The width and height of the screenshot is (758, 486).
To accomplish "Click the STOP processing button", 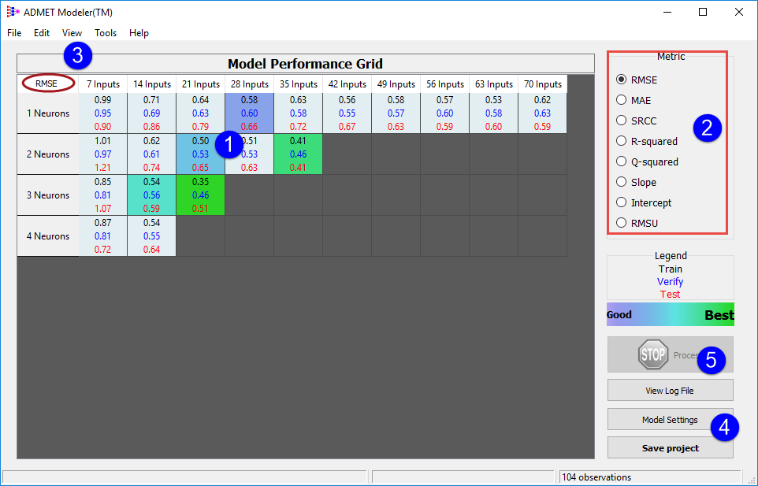I will coord(670,354).
